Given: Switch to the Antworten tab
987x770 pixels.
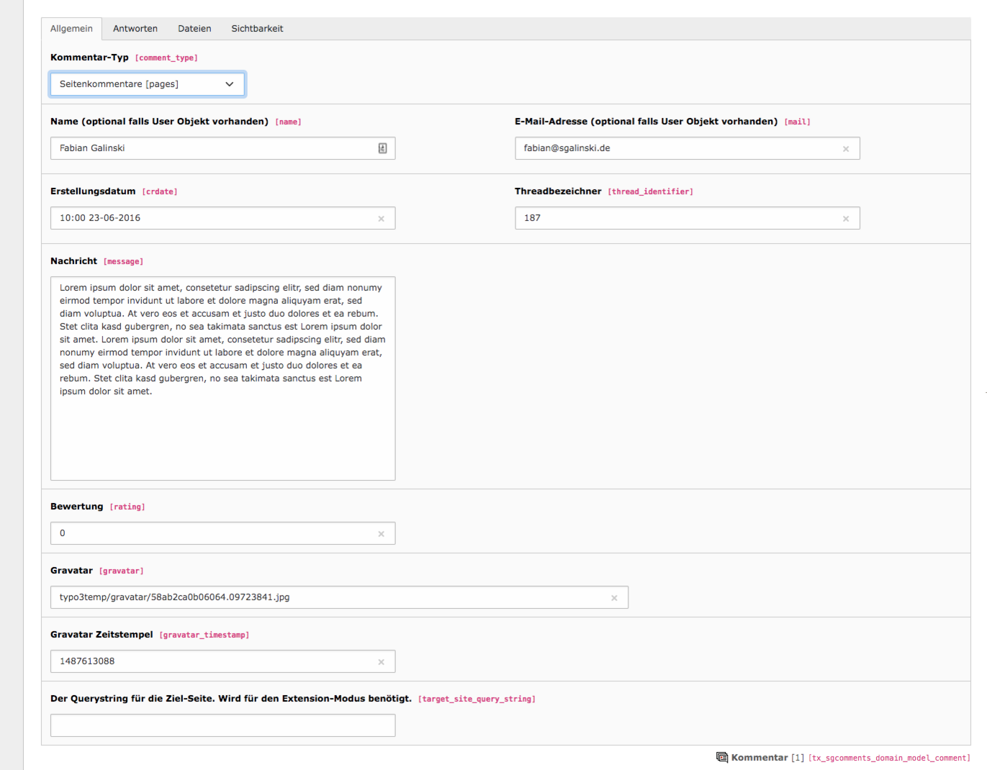Looking at the screenshot, I should 135,28.
